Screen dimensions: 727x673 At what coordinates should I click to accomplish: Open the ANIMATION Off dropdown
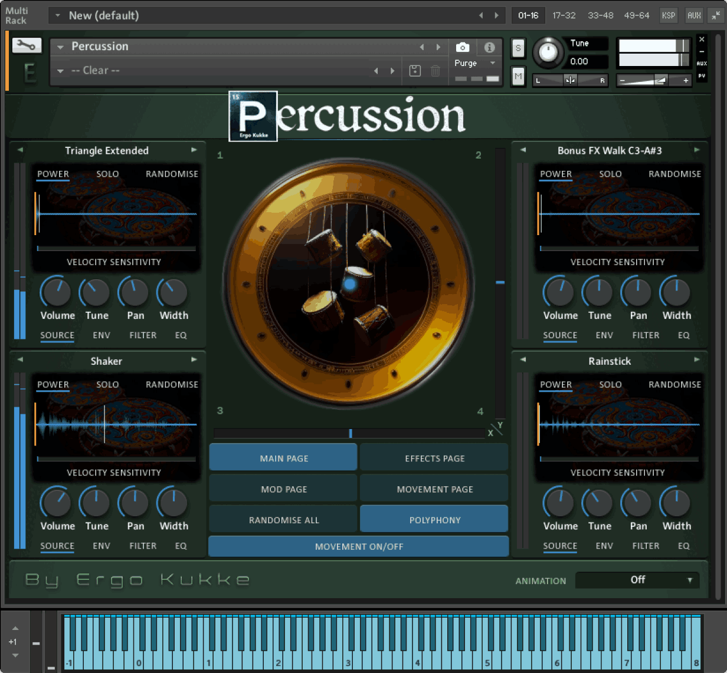[x=637, y=580]
